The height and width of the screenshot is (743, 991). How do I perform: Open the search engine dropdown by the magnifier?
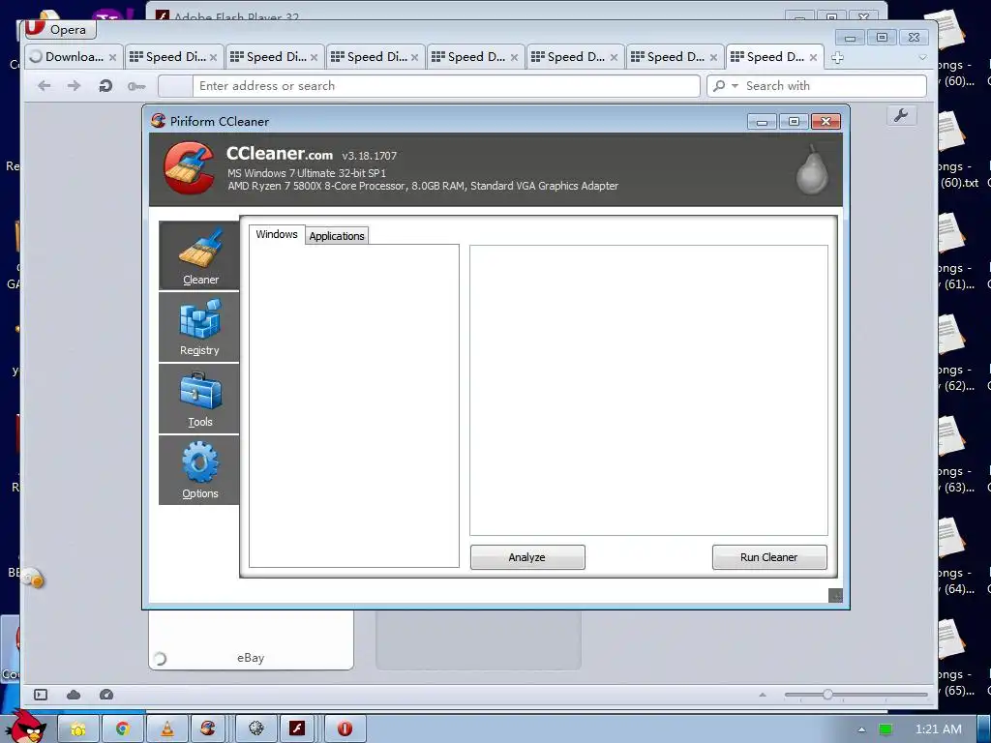pos(725,86)
